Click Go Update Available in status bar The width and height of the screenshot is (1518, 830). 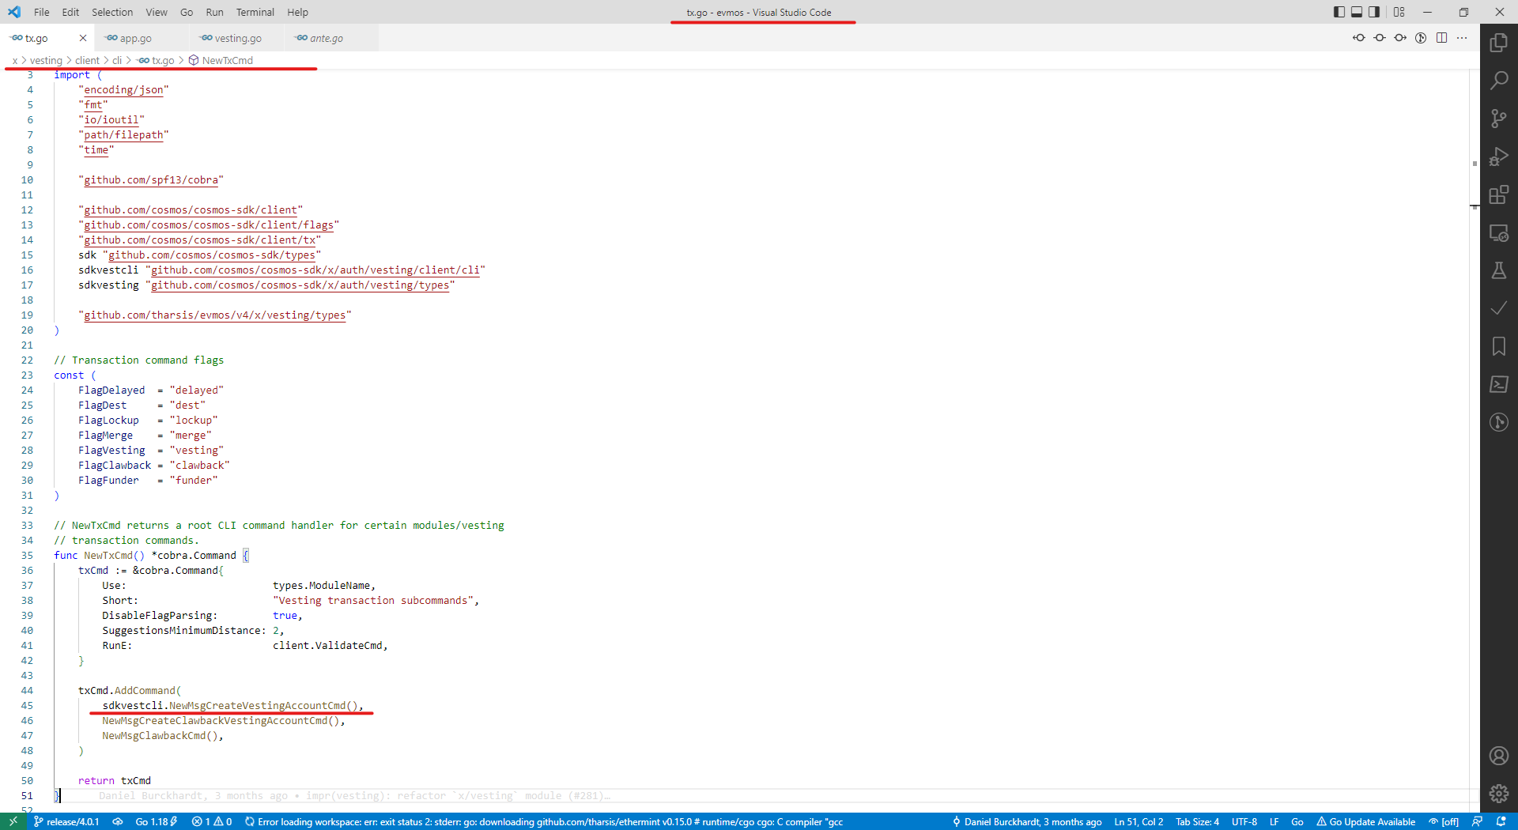[1371, 821]
